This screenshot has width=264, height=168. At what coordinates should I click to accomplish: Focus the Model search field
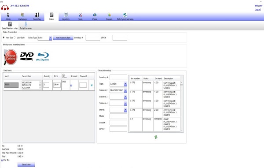(x=118, y=116)
